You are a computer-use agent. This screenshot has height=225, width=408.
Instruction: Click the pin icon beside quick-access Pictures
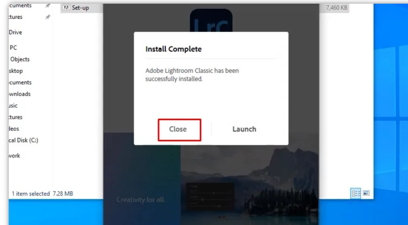(48, 17)
